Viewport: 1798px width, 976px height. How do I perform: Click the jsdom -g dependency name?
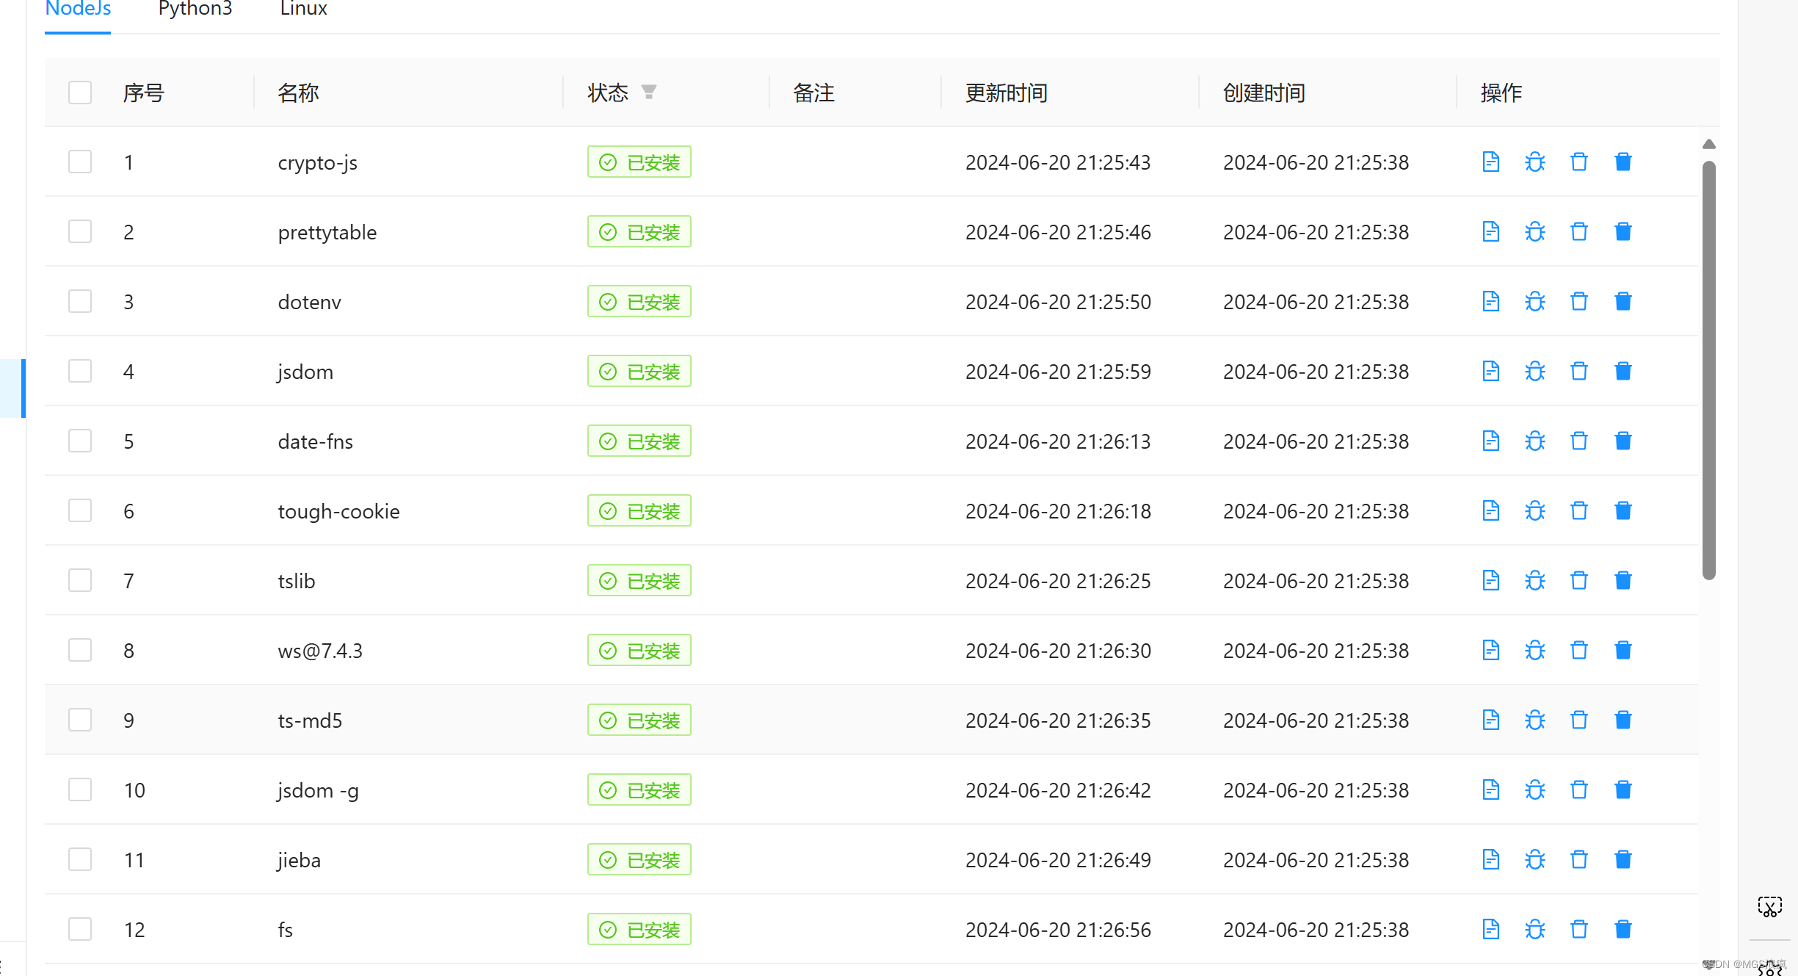point(318,790)
